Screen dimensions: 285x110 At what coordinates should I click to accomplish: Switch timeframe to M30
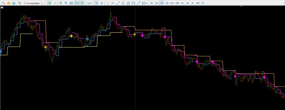click(178, 3)
